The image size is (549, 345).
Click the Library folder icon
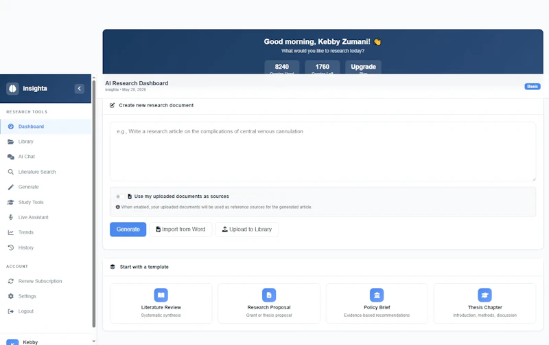tap(11, 142)
